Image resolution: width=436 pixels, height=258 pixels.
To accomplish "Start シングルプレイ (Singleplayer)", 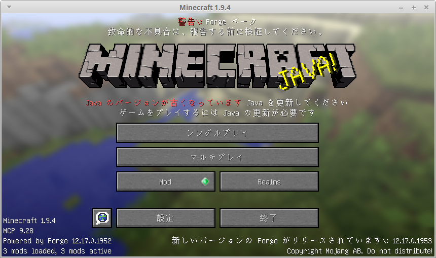I will coord(217,133).
